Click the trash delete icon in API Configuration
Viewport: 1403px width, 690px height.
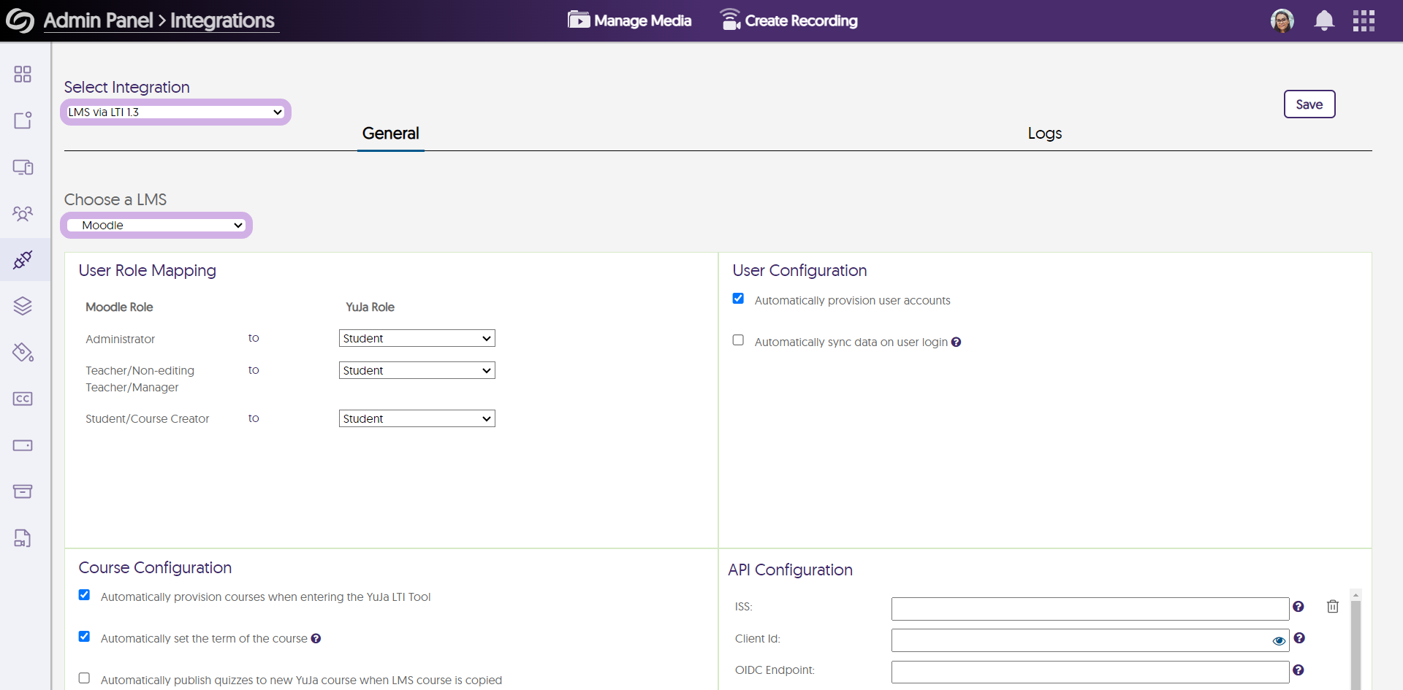click(1333, 607)
